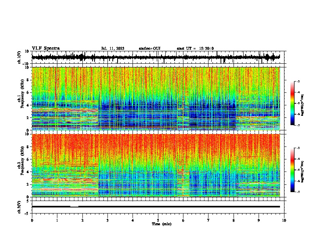Screen dimensions: 320x247
Task: Click the date "Jul 11, 2023" in the header
Action: (113, 48)
